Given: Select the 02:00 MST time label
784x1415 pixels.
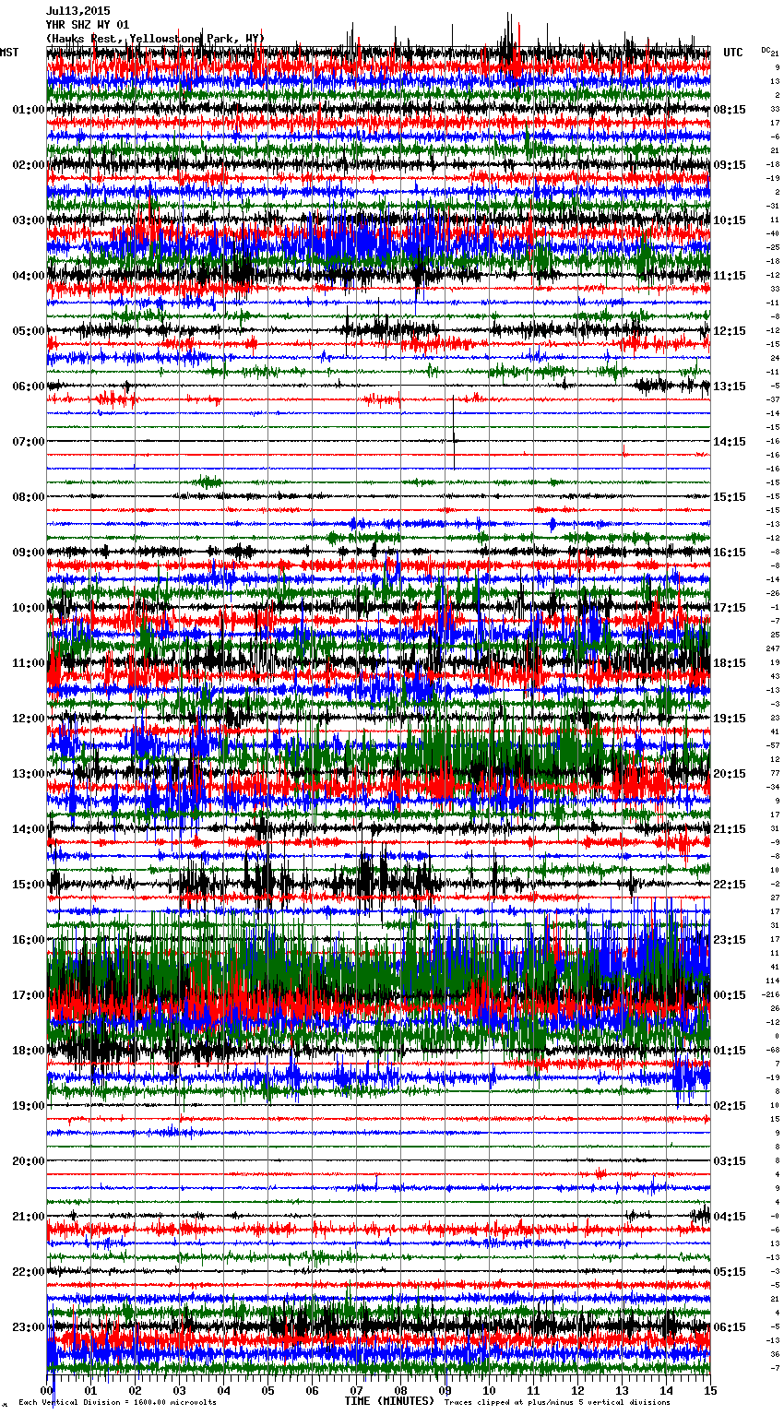Looking at the screenshot, I should point(29,165).
